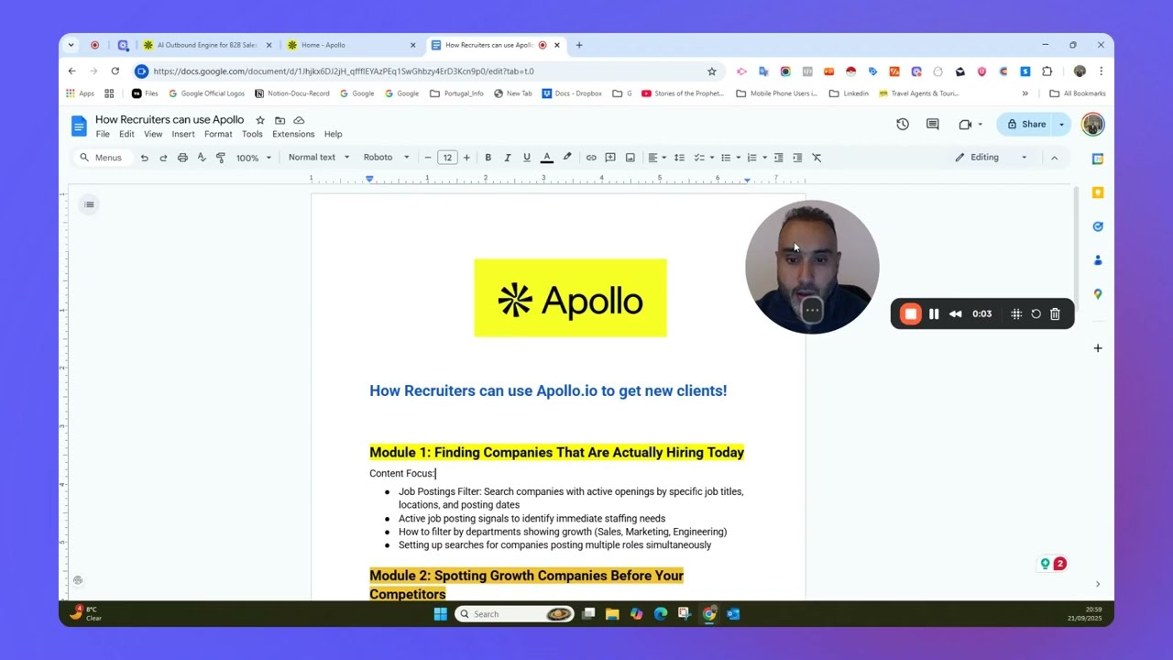Toggle the checklist formatting
The height and width of the screenshot is (660, 1173).
699,158
